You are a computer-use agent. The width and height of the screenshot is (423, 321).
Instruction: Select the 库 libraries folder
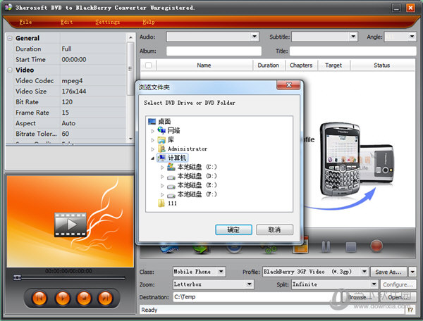tap(166, 140)
